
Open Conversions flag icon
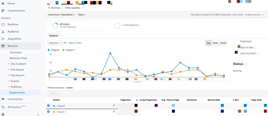[x=3, y=99]
